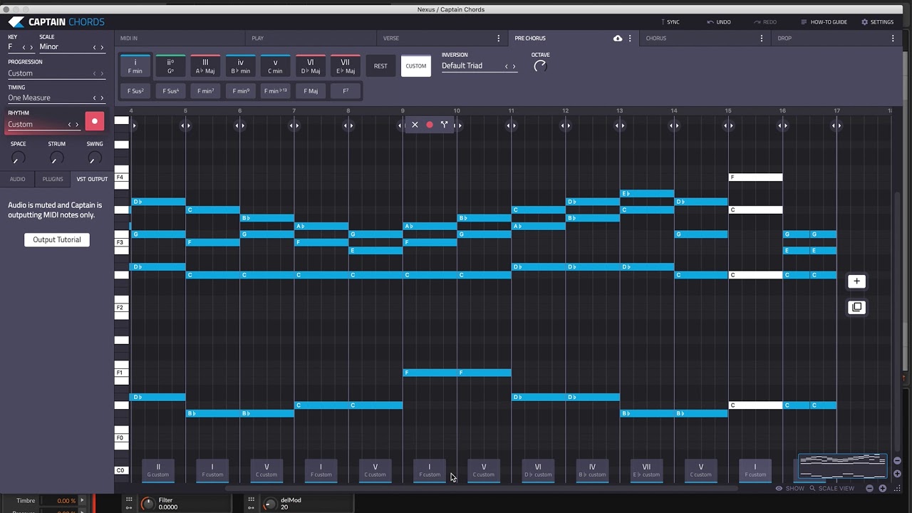Change Inversion with the right chevron
The image size is (912, 513).
[514, 66]
